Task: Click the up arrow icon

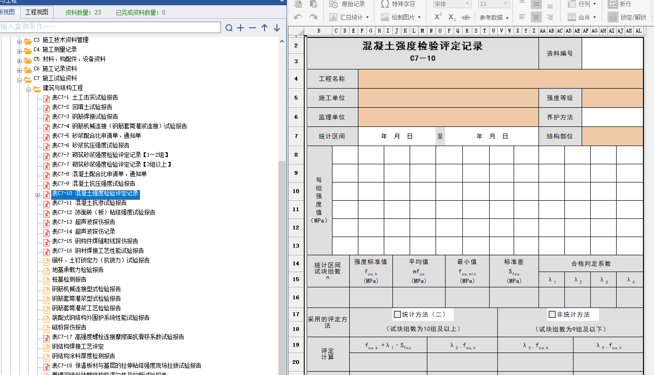Action: click(x=264, y=28)
